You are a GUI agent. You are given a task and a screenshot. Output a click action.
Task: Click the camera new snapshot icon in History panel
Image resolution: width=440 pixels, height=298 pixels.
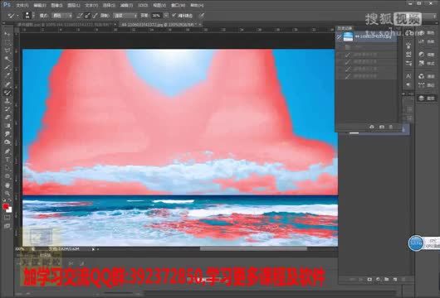point(382,127)
